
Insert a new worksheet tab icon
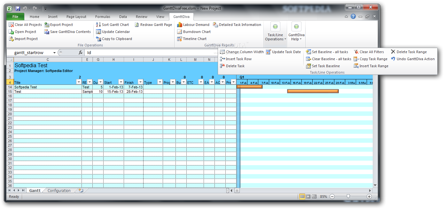[81, 190]
